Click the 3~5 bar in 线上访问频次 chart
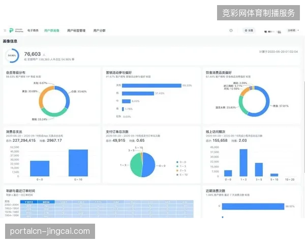This screenshot has width=305, height=244. pos(259,169)
